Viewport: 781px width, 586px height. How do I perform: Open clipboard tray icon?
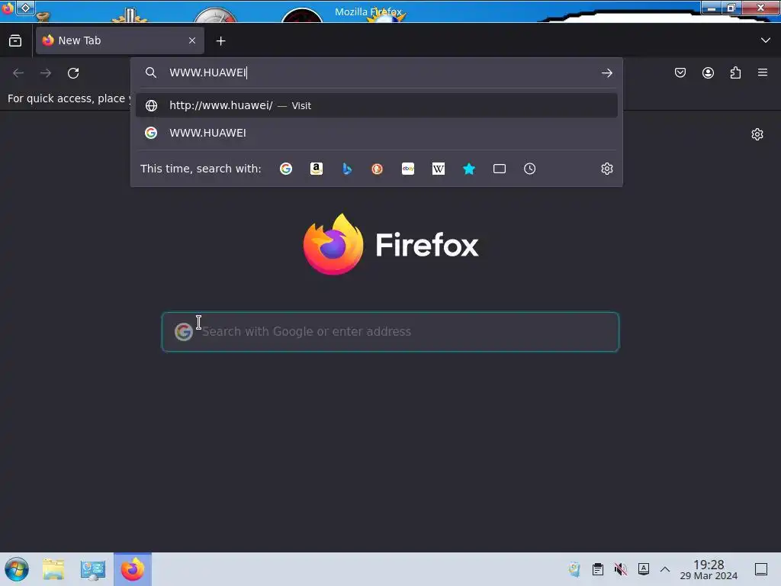tap(598, 569)
